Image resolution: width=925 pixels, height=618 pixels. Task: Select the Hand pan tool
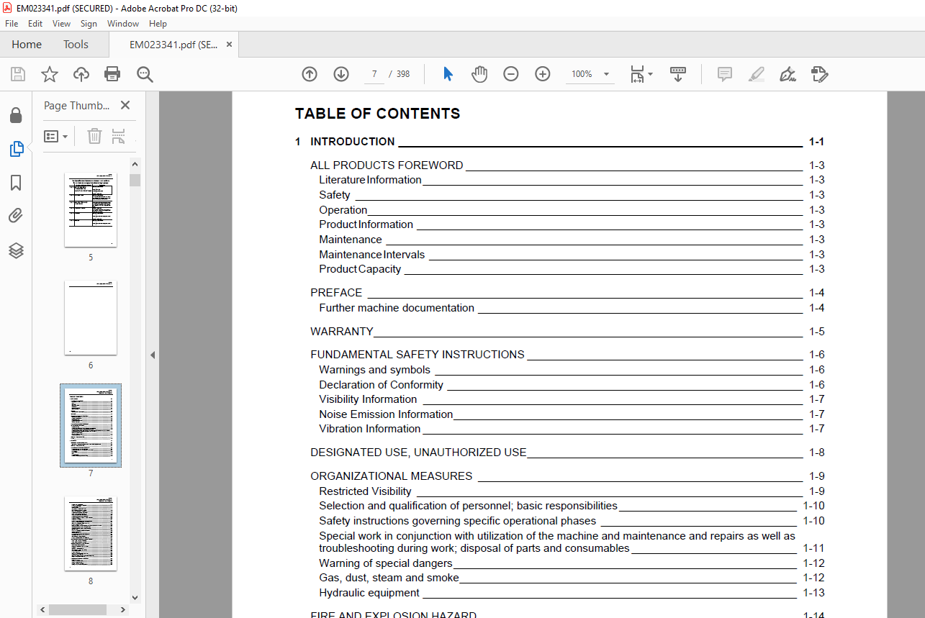(x=479, y=74)
